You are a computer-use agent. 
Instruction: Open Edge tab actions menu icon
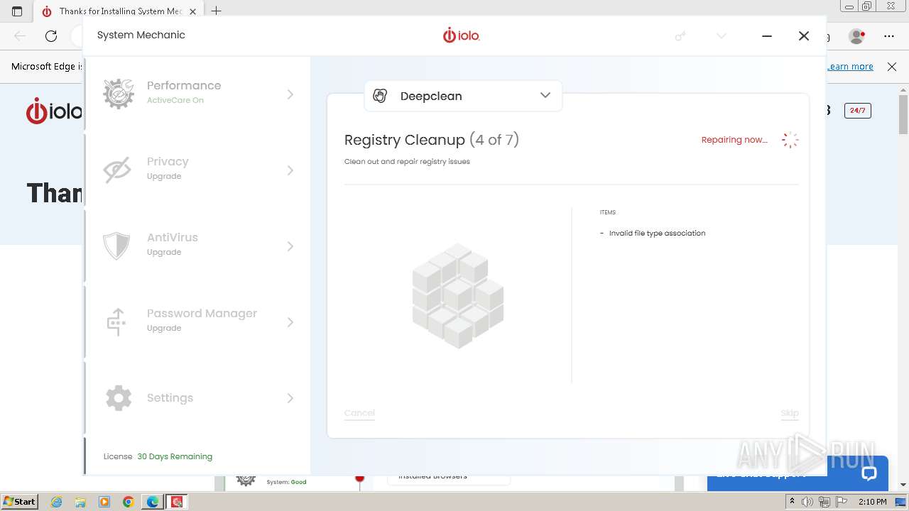17,11
